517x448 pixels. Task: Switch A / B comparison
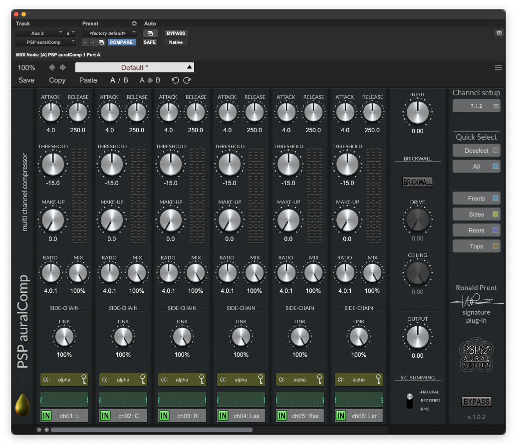(119, 80)
